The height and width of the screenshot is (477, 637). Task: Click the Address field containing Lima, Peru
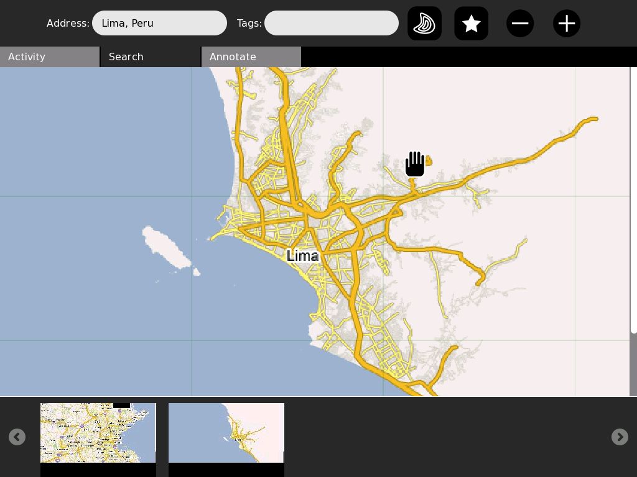159,23
